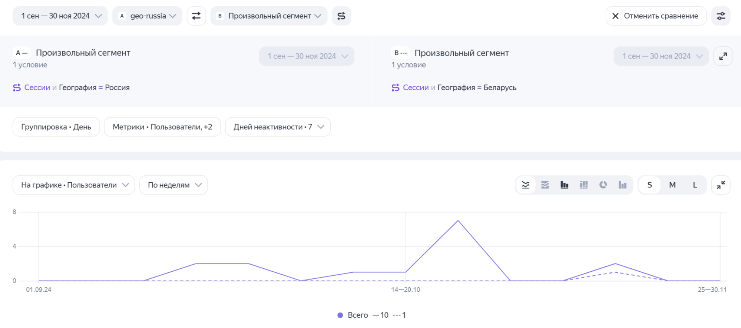
Task: Set chart size to S
Action: [x=649, y=185]
